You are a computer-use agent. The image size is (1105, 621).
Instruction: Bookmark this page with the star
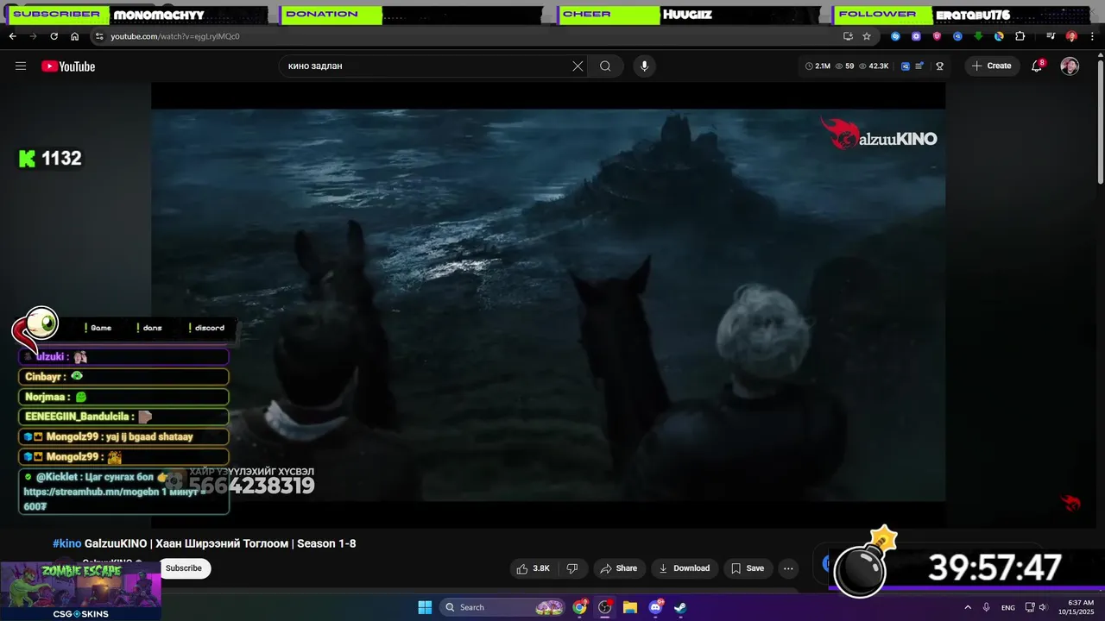tap(867, 36)
